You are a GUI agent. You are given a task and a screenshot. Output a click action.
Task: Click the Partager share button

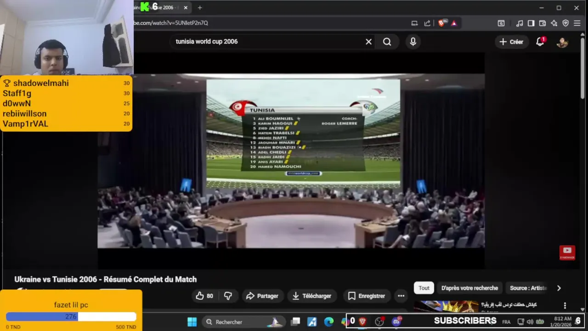[x=262, y=296]
